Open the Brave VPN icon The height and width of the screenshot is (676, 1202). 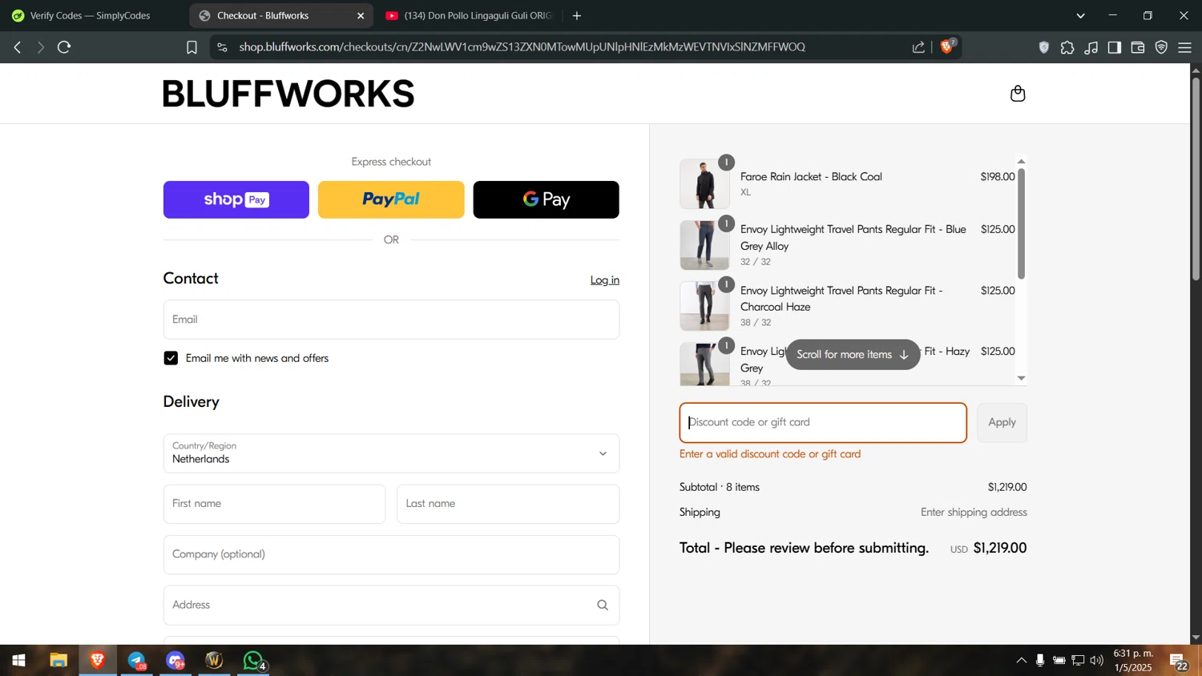(x=1161, y=47)
